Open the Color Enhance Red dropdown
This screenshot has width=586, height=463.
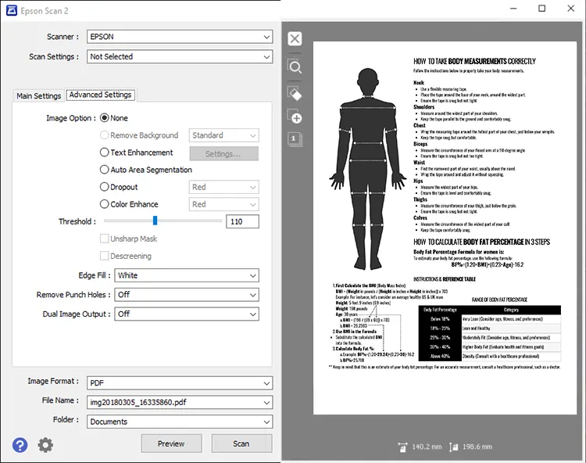[224, 204]
